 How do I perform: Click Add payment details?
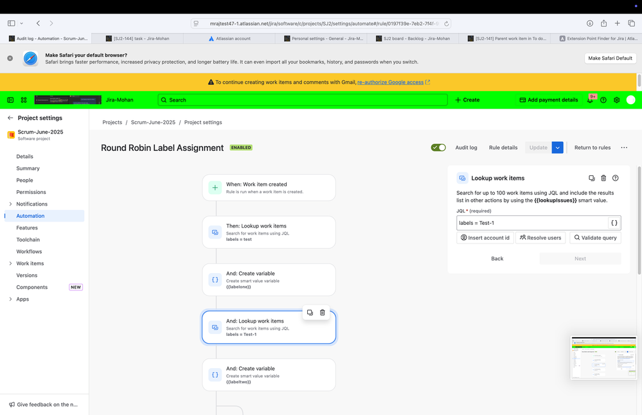(x=549, y=100)
